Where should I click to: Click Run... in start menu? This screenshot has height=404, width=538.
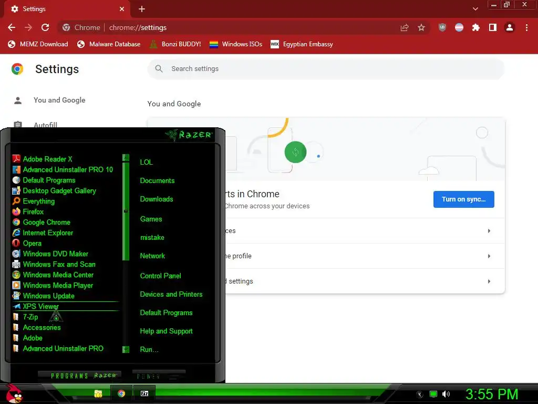tap(149, 350)
